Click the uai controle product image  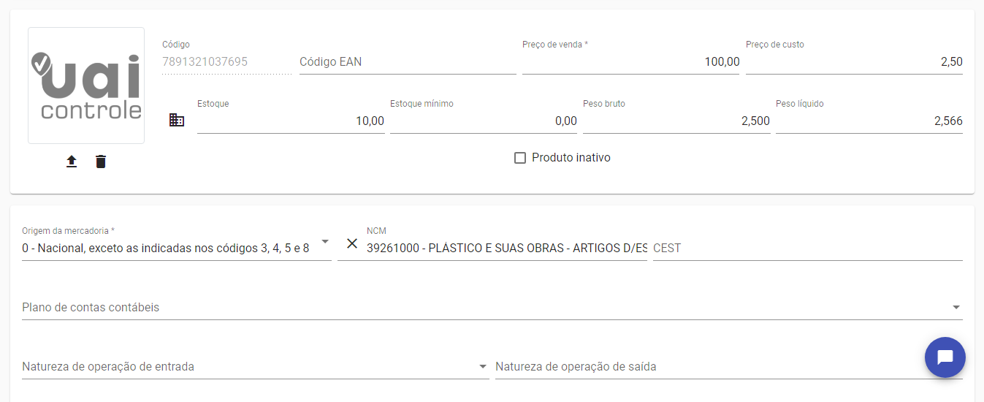pos(86,86)
